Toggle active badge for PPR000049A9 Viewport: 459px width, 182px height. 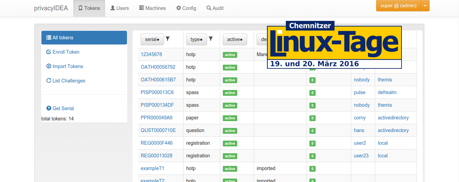coord(230,118)
